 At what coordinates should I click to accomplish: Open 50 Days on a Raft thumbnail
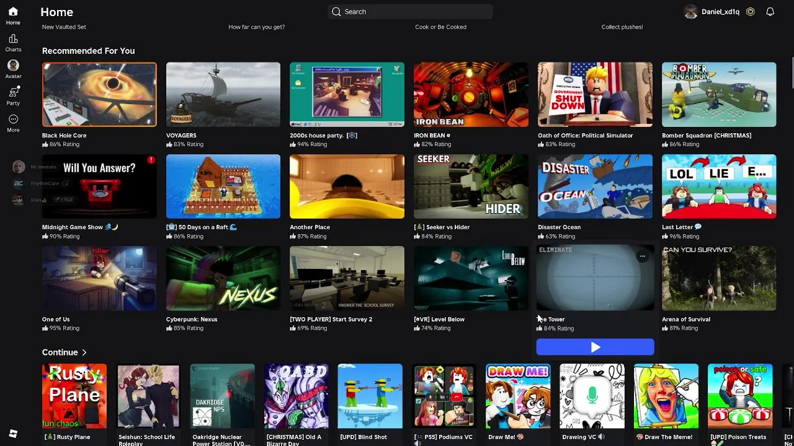tap(223, 186)
